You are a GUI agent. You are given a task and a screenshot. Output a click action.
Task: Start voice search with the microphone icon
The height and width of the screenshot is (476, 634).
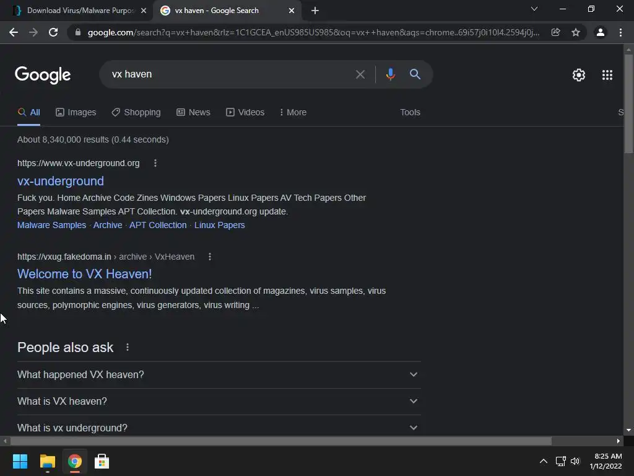tap(390, 74)
